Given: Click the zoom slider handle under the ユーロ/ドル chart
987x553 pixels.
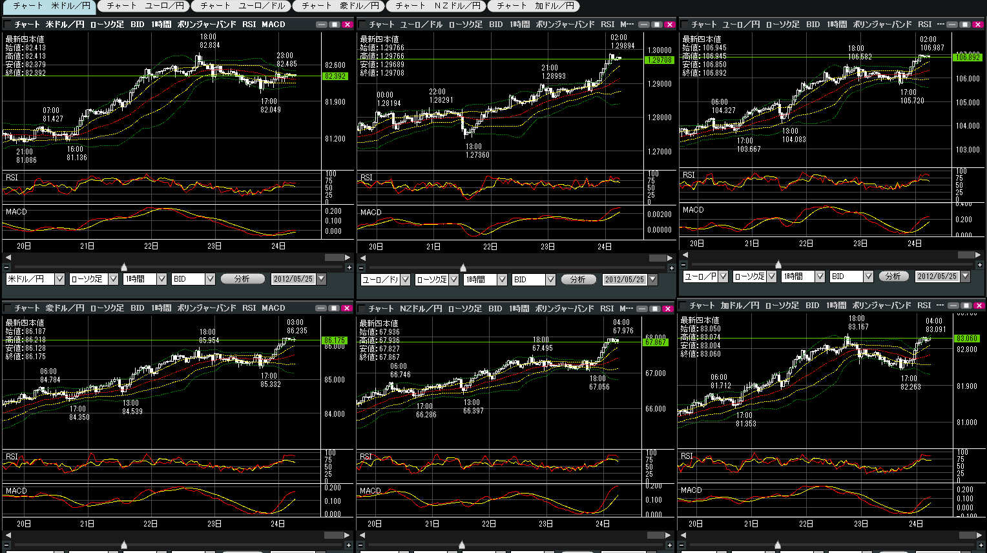Looking at the screenshot, I should tap(462, 268).
